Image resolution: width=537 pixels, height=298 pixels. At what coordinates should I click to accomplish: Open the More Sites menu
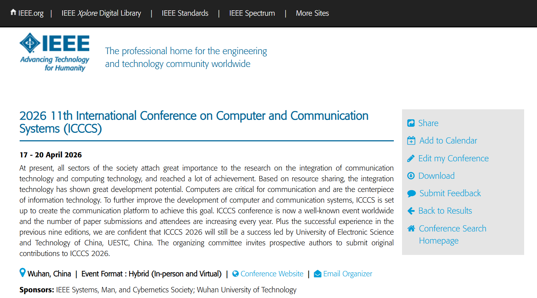(x=312, y=13)
